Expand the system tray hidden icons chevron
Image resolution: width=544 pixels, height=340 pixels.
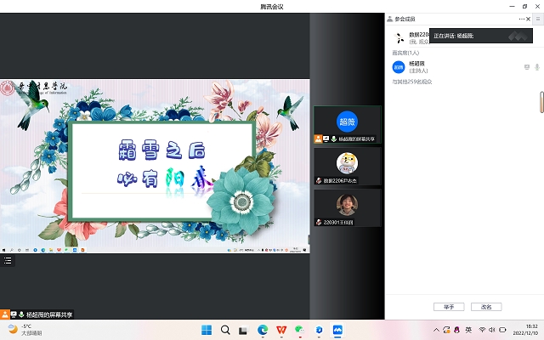438,329
